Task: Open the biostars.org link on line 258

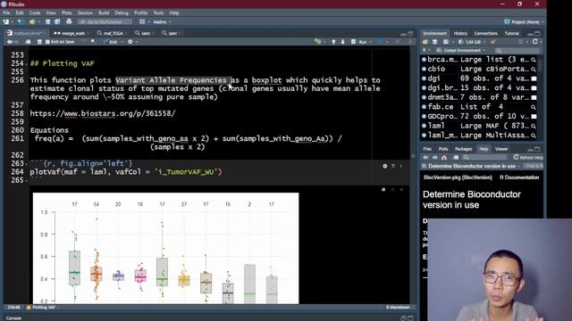Action: pyautogui.click(x=103, y=113)
